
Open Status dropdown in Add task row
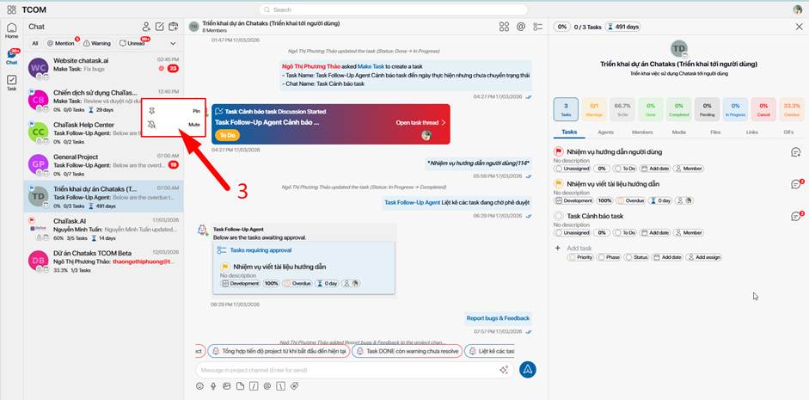pyautogui.click(x=637, y=257)
